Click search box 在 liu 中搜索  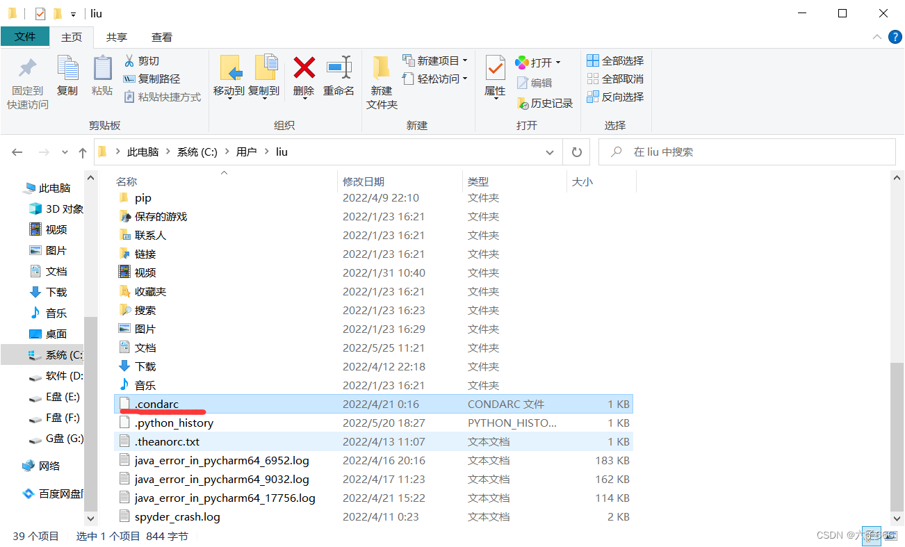point(747,152)
